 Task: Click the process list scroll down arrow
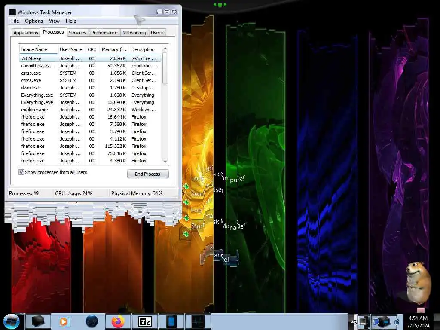165,162
